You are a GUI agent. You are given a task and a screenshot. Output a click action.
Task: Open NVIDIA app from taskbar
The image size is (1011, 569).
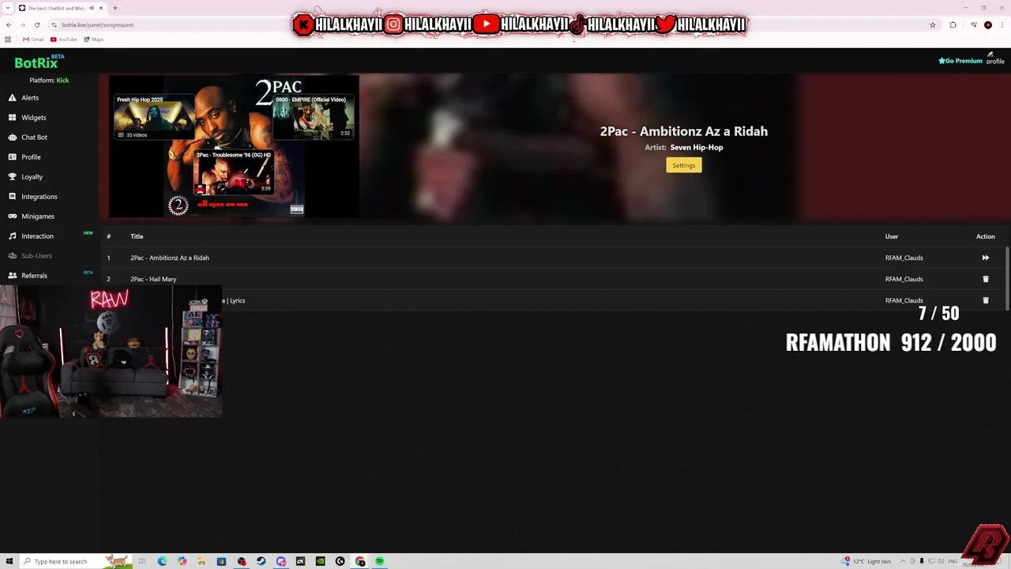tap(320, 561)
